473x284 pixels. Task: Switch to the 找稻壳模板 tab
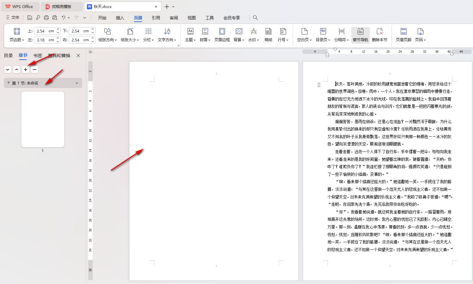pyautogui.click(x=62, y=6)
